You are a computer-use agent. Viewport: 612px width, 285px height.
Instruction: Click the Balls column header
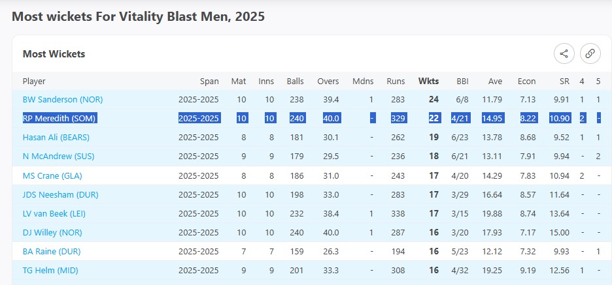[x=295, y=82]
